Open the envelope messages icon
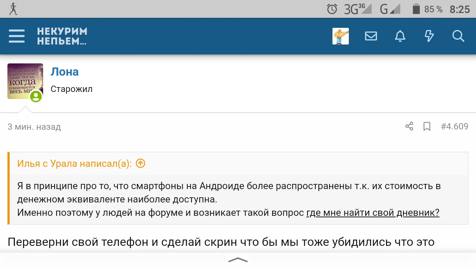This screenshot has height=267, width=476. (x=371, y=36)
